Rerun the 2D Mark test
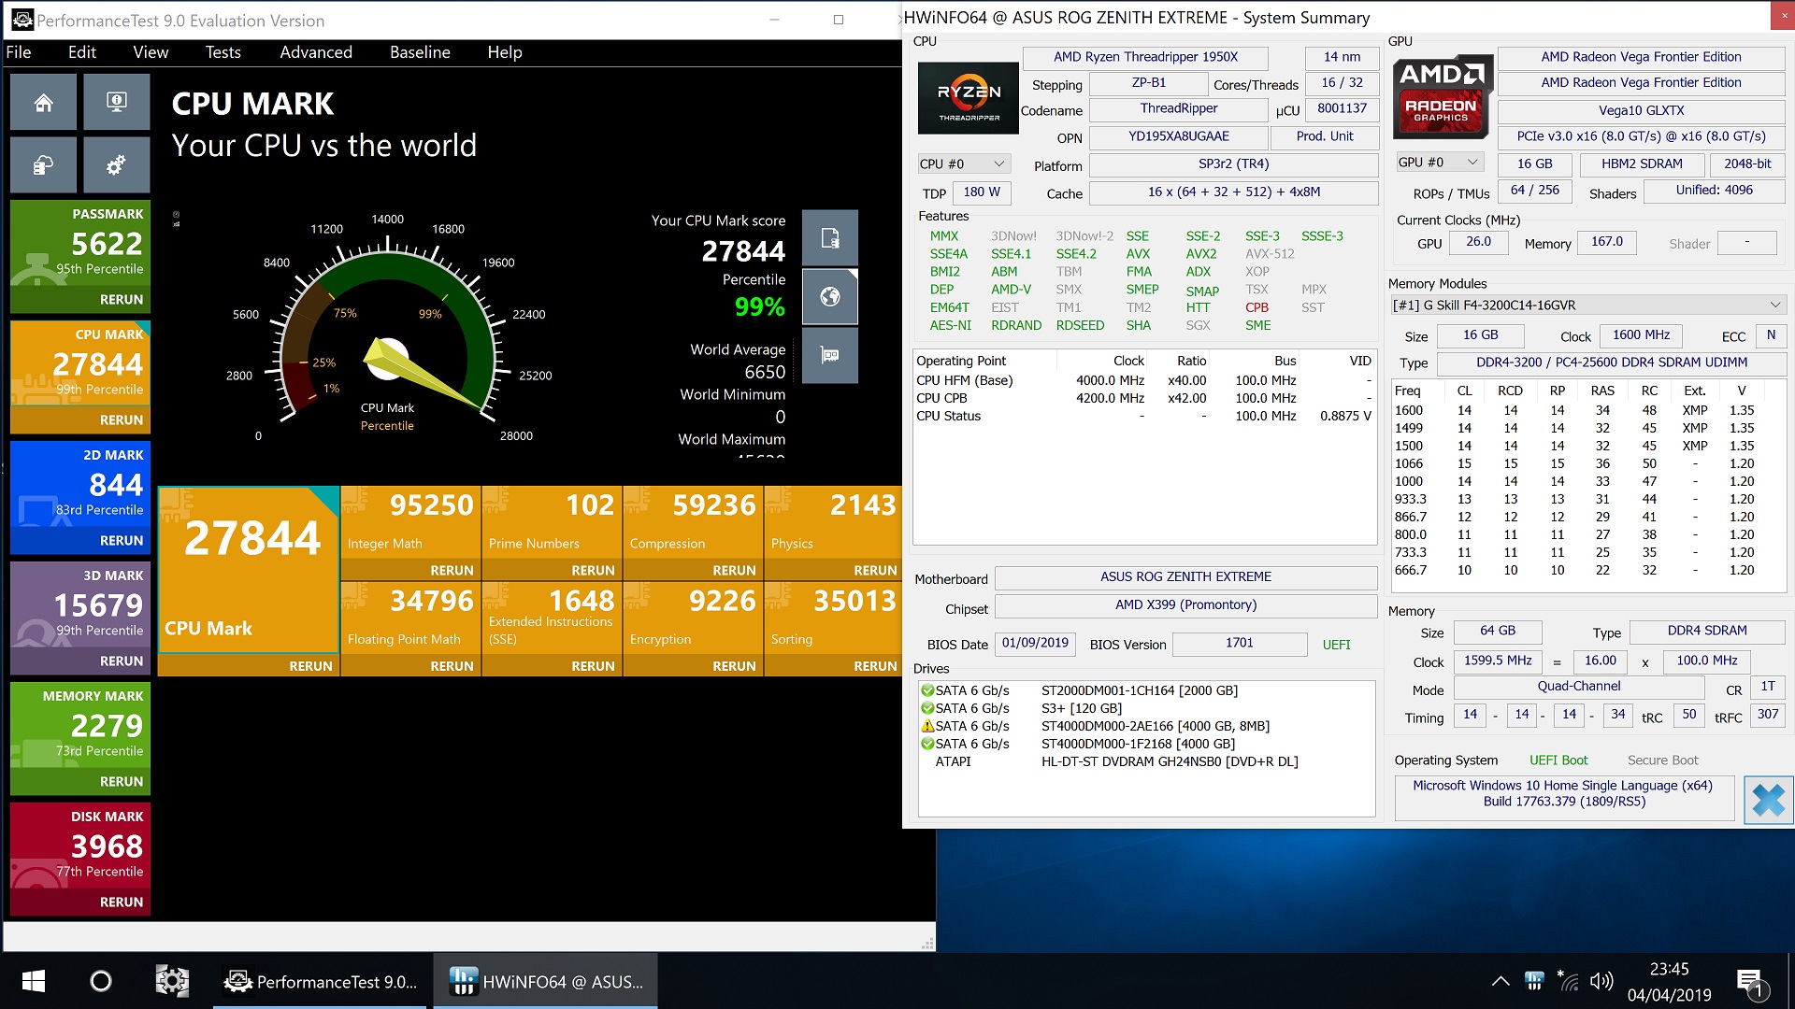 click(x=122, y=540)
